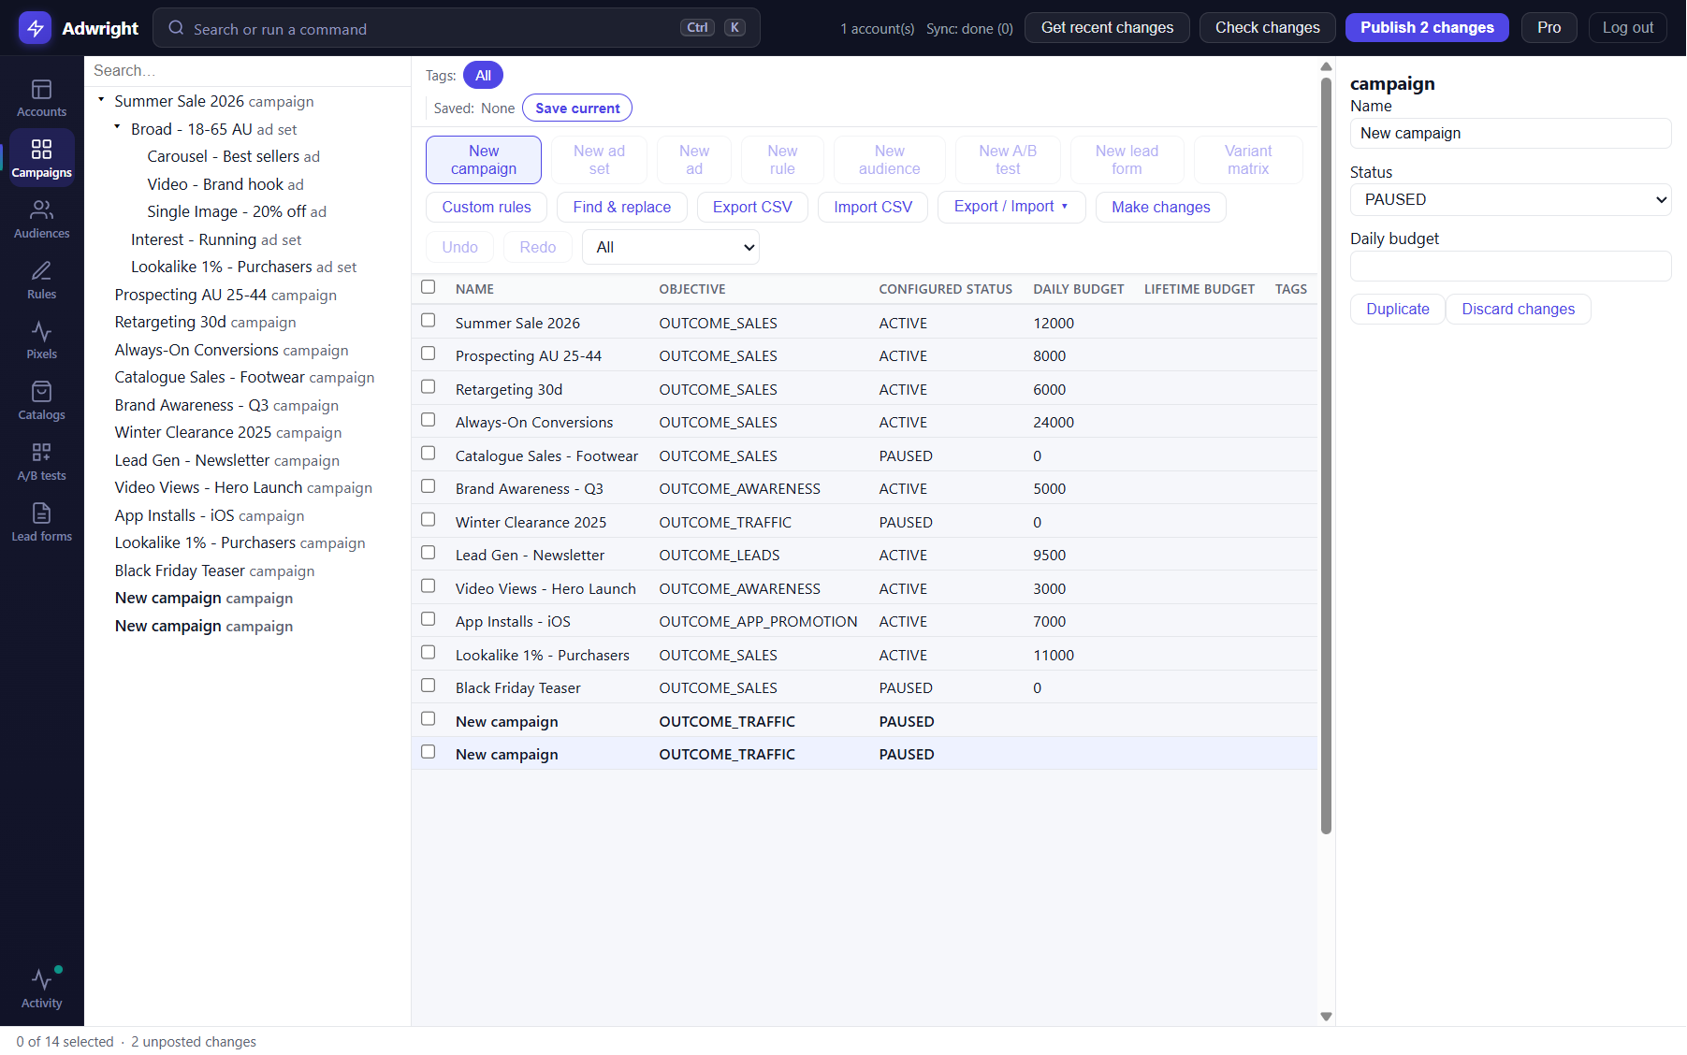Open the Export / Import dropdown menu

point(1011,207)
